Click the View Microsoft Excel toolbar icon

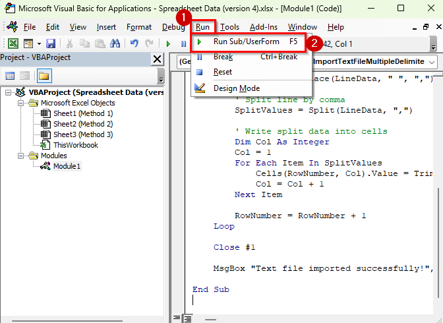[13, 44]
